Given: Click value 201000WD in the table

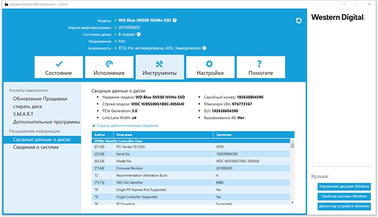Looking at the screenshot, I should coord(224,168).
